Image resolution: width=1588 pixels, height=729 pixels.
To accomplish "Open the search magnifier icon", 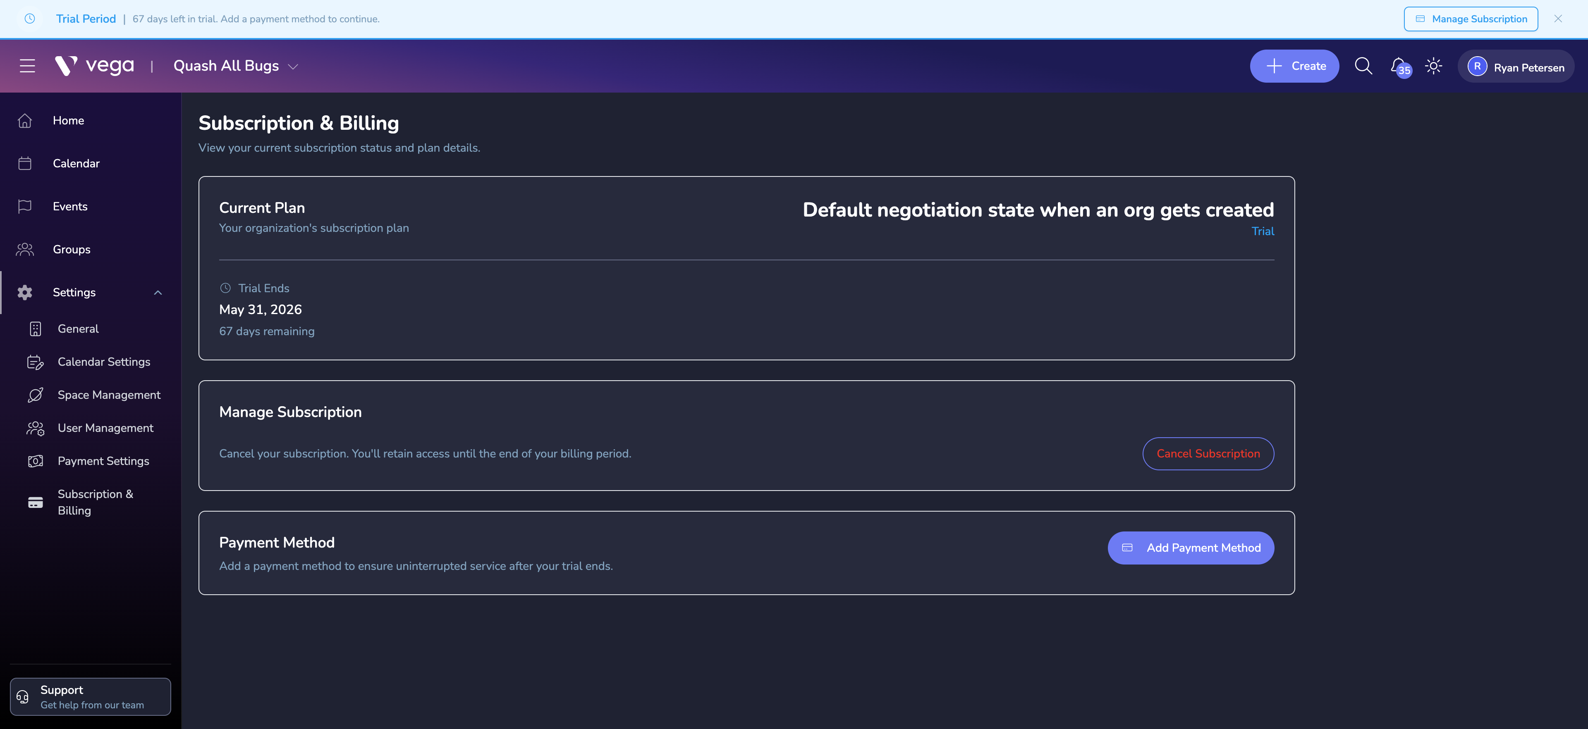I will click(1363, 66).
